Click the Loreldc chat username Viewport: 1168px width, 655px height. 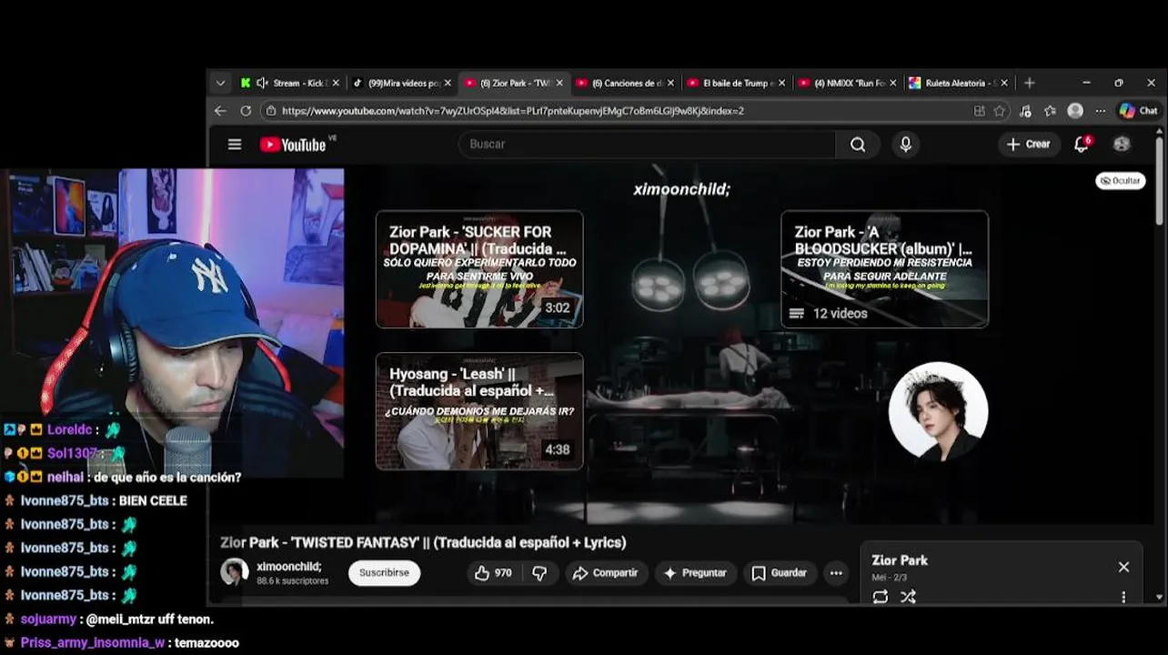[69, 430]
